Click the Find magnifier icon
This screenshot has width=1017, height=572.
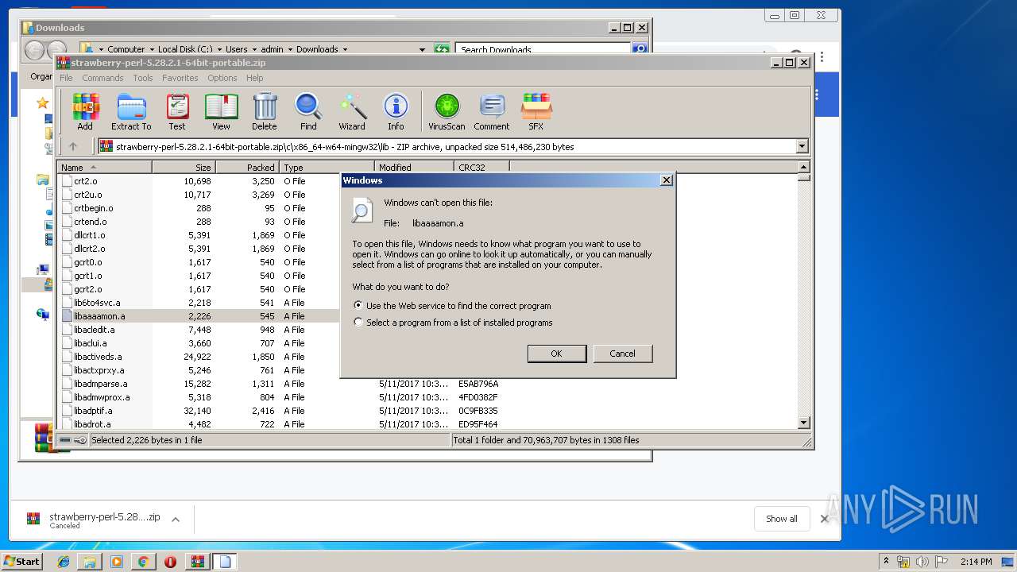pos(308,112)
